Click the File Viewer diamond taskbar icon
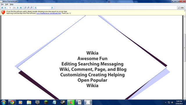186x105 pixels. [88, 102]
